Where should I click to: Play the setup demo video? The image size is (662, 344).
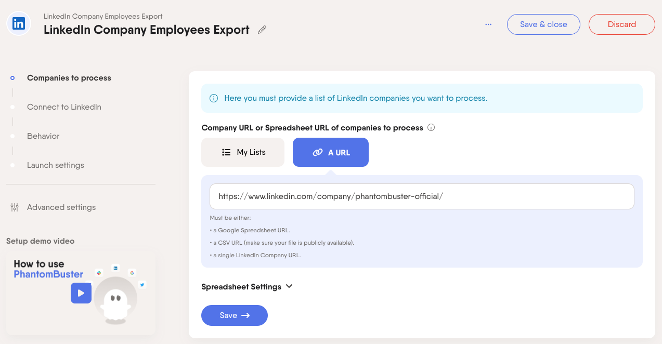(x=81, y=293)
